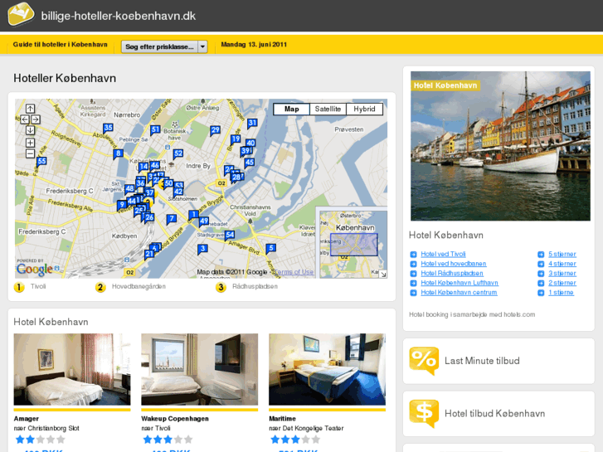
Task: Select hotel marker 51 on the map
Action: point(155,130)
